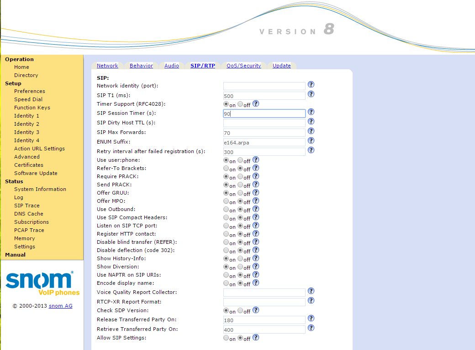Open help for SIP Max Forwards
This screenshot has width=475, height=350.
click(x=311, y=131)
